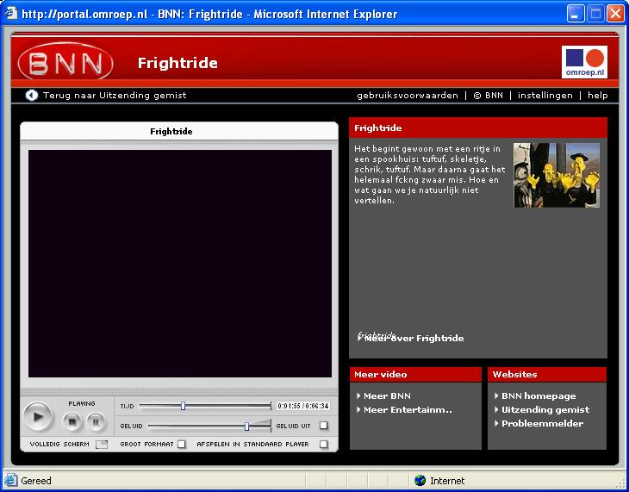The height and width of the screenshot is (492, 629).
Task: Click the Frightride description paragraph
Action: (x=429, y=175)
